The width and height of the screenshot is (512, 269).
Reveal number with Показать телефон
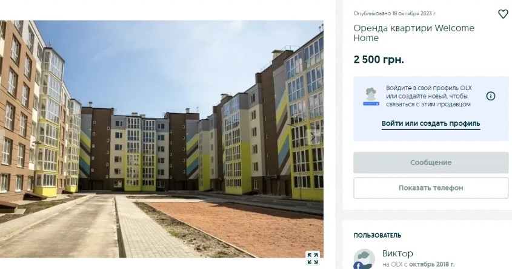[431, 188]
